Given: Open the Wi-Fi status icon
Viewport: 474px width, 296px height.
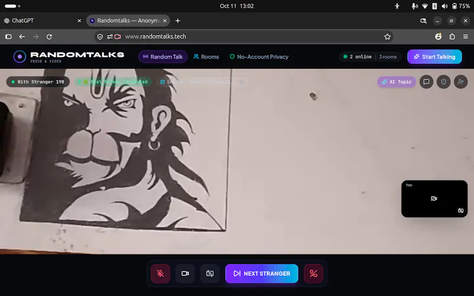Looking at the screenshot, I should click(x=425, y=6).
